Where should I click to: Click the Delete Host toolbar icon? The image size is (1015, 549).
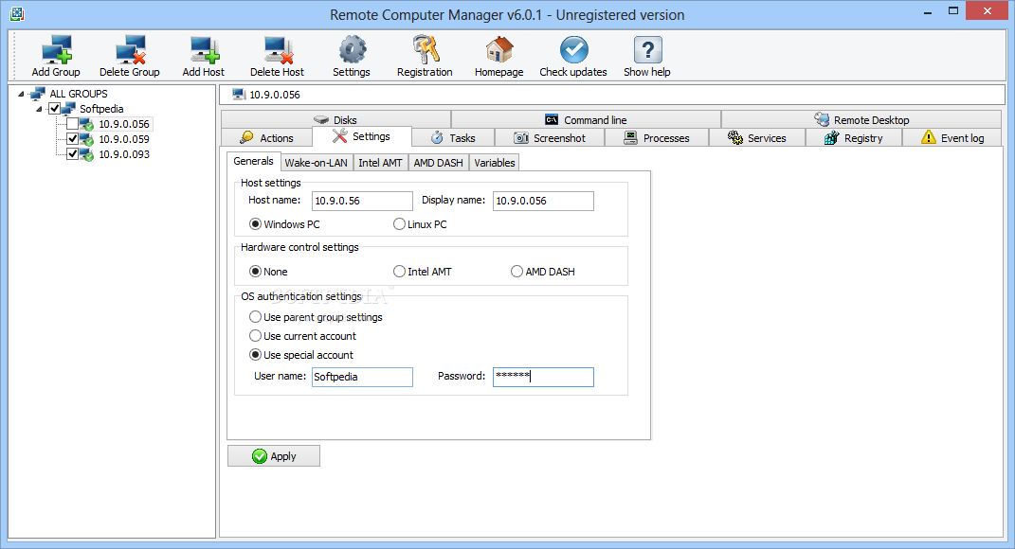point(279,49)
